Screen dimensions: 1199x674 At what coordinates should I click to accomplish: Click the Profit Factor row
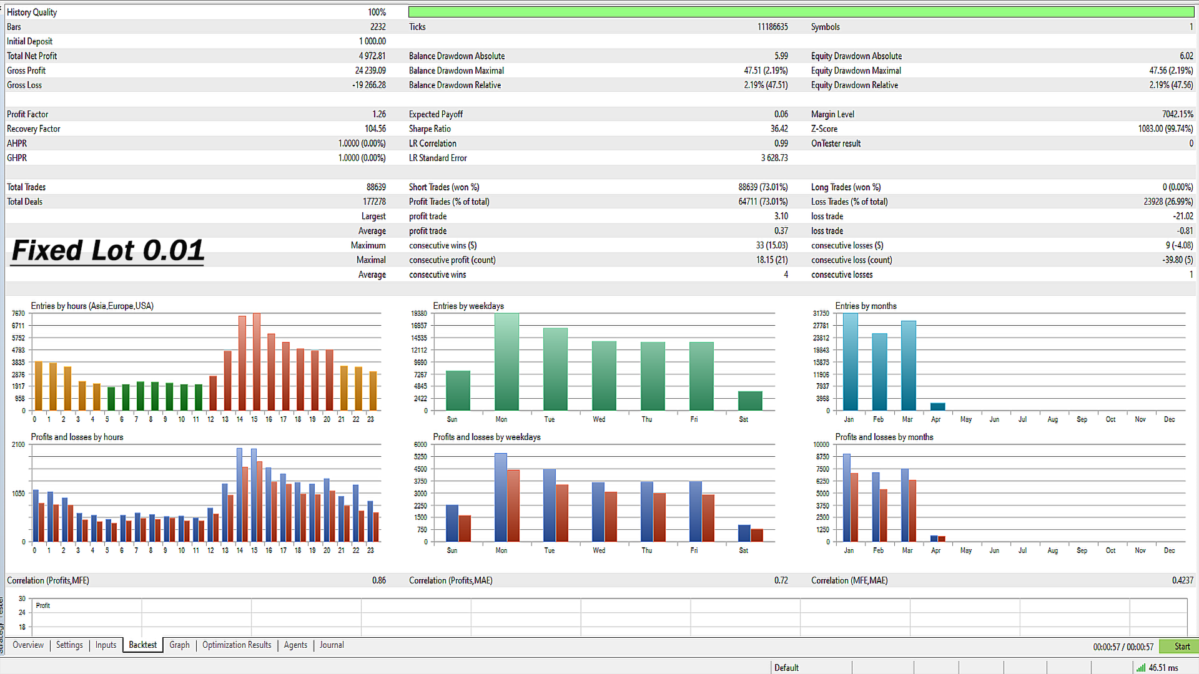(x=196, y=114)
